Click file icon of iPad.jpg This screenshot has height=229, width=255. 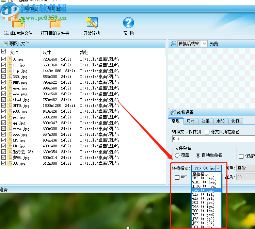click(11, 100)
